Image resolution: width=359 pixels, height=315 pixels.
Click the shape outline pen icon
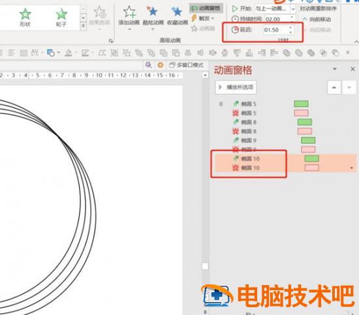85,53
